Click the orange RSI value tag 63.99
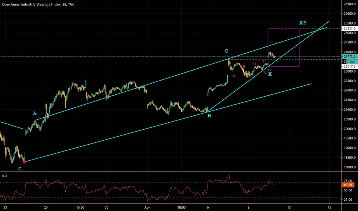This screenshot has height=211, width=358. tap(348, 185)
